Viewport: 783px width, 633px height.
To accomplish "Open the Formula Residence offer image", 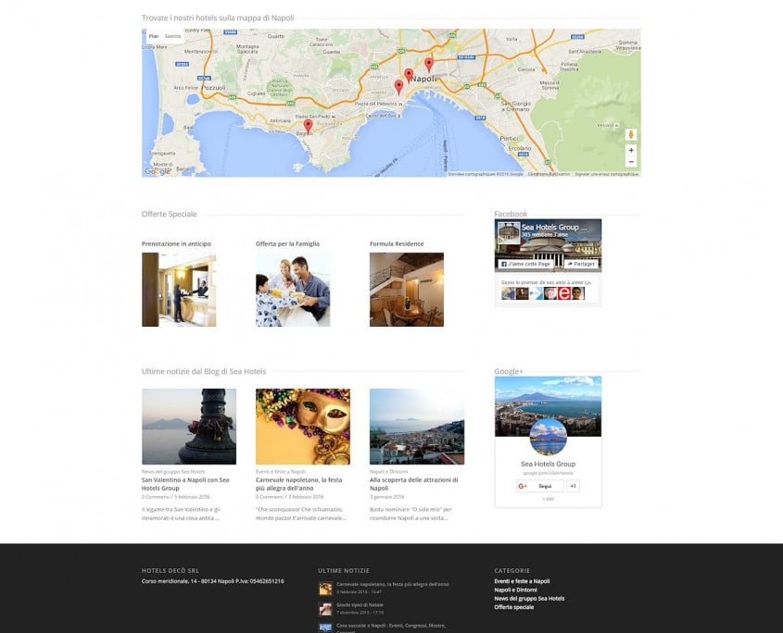I will [407, 290].
